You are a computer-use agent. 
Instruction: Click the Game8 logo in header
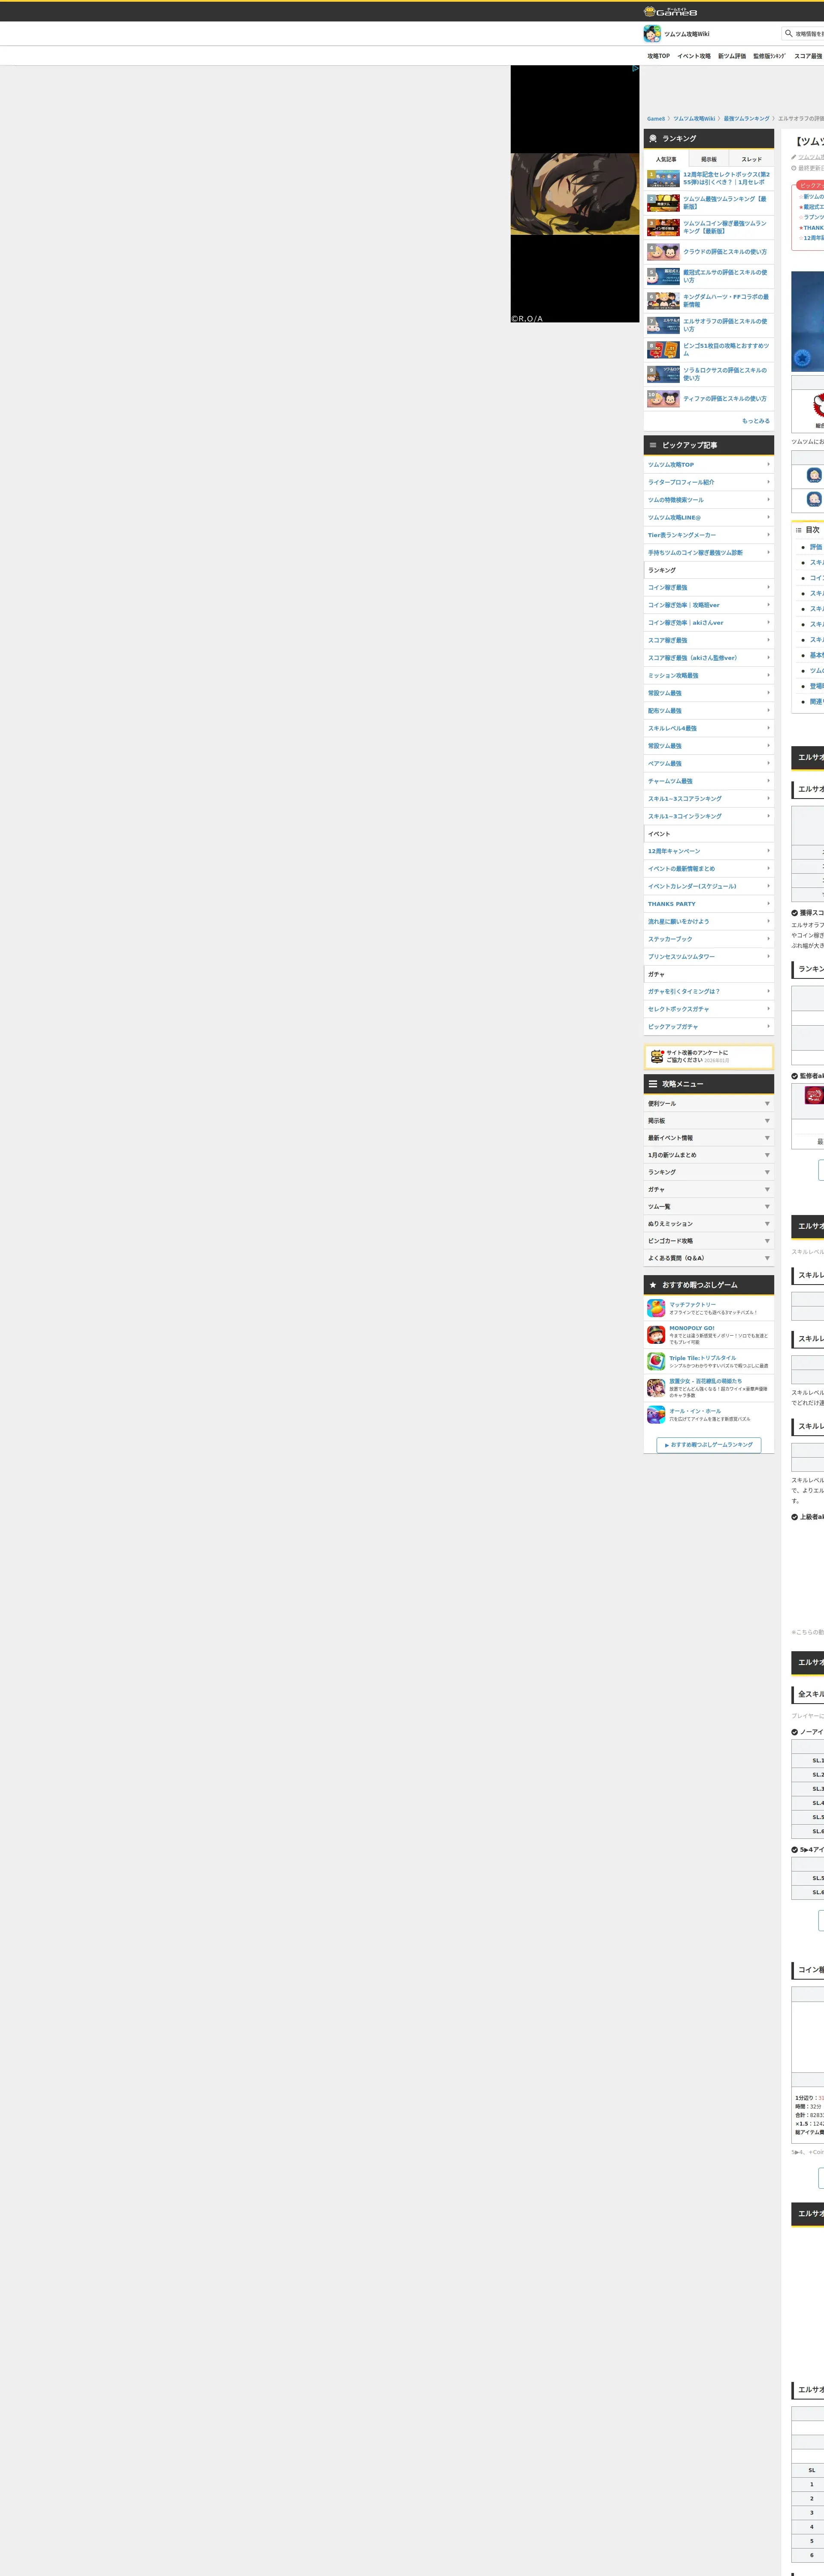[671, 12]
